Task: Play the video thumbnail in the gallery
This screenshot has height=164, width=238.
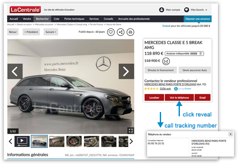Action: pyautogui.click(x=22, y=141)
